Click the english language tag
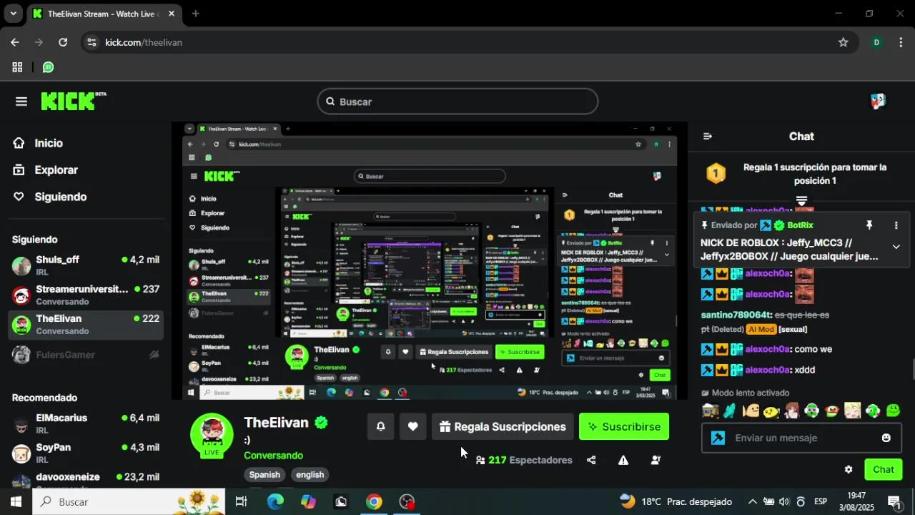 point(310,475)
